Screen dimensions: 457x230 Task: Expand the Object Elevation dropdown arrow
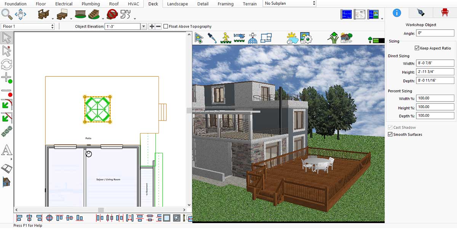point(144,27)
